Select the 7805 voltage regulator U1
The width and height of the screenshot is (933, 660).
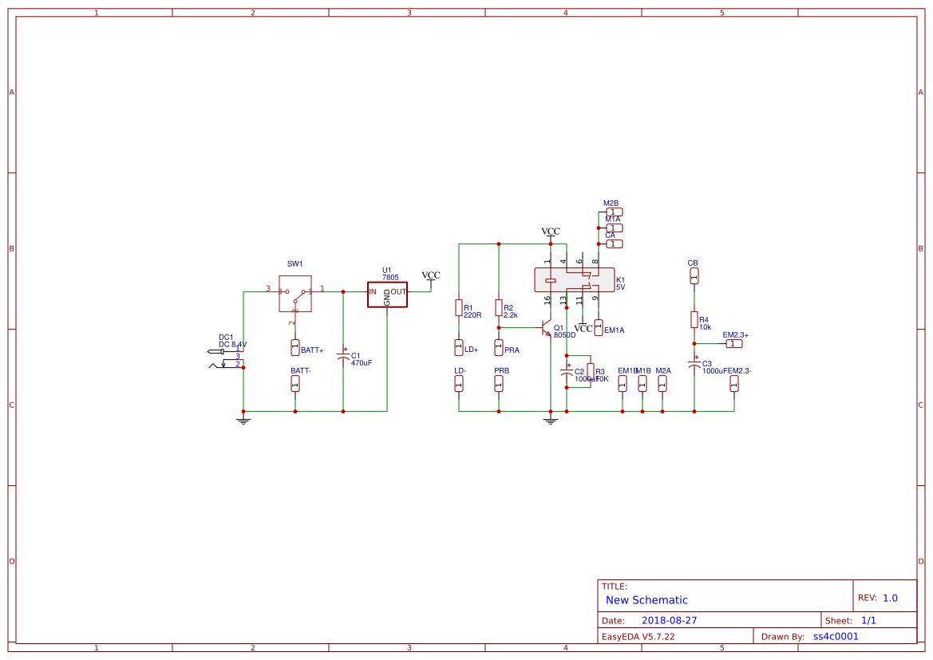coord(387,293)
